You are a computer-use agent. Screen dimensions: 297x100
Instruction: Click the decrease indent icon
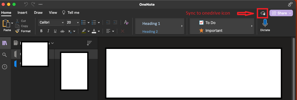tap(108, 22)
